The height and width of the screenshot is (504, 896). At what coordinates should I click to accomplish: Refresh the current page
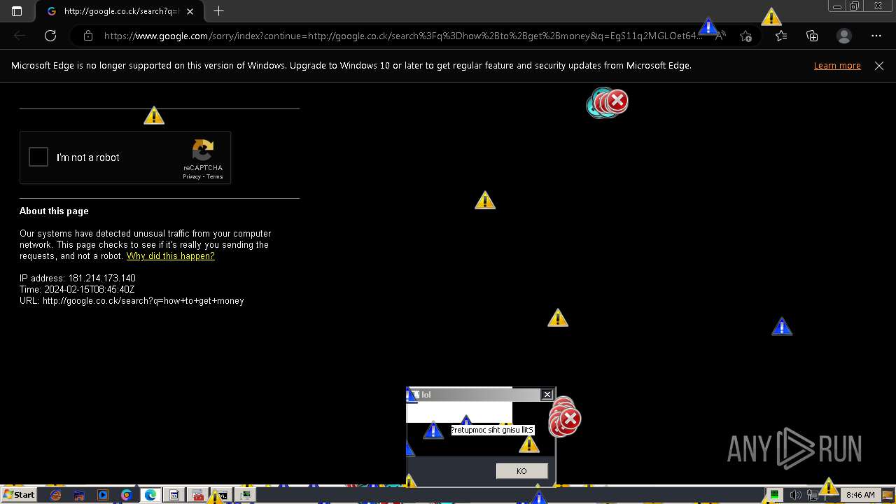50,36
